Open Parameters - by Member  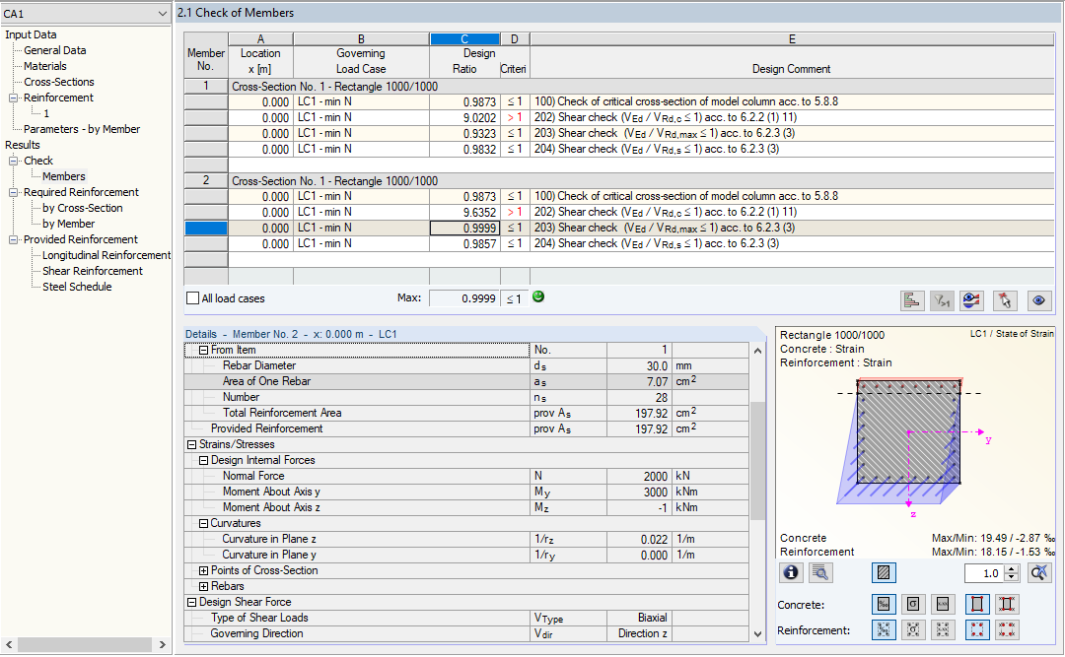tap(82, 129)
